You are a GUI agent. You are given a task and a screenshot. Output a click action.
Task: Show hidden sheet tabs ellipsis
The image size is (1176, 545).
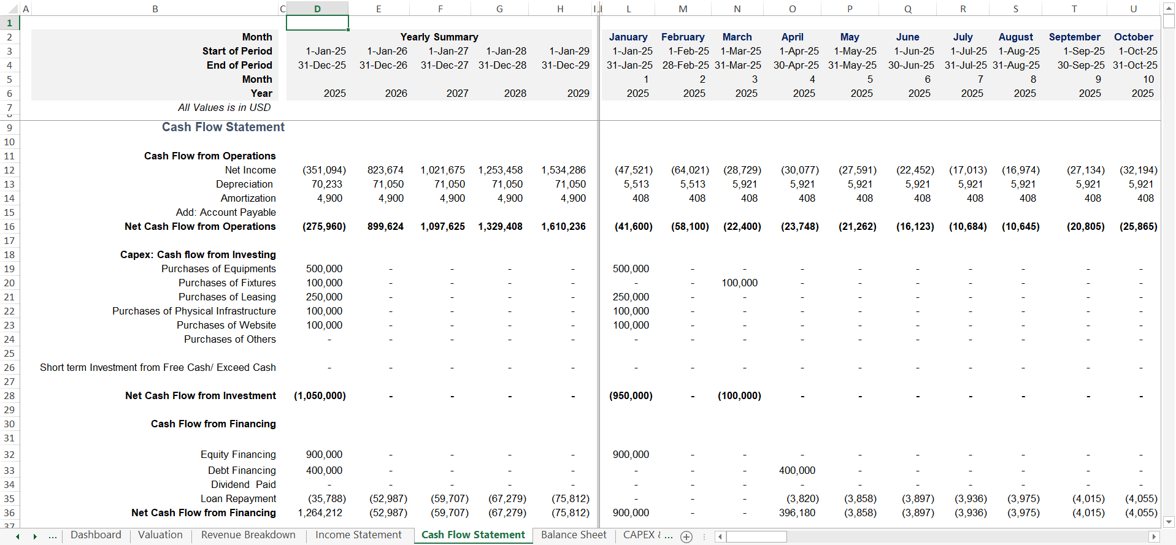coord(53,536)
